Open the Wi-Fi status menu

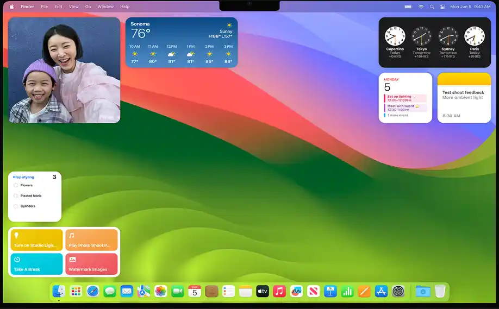click(421, 7)
